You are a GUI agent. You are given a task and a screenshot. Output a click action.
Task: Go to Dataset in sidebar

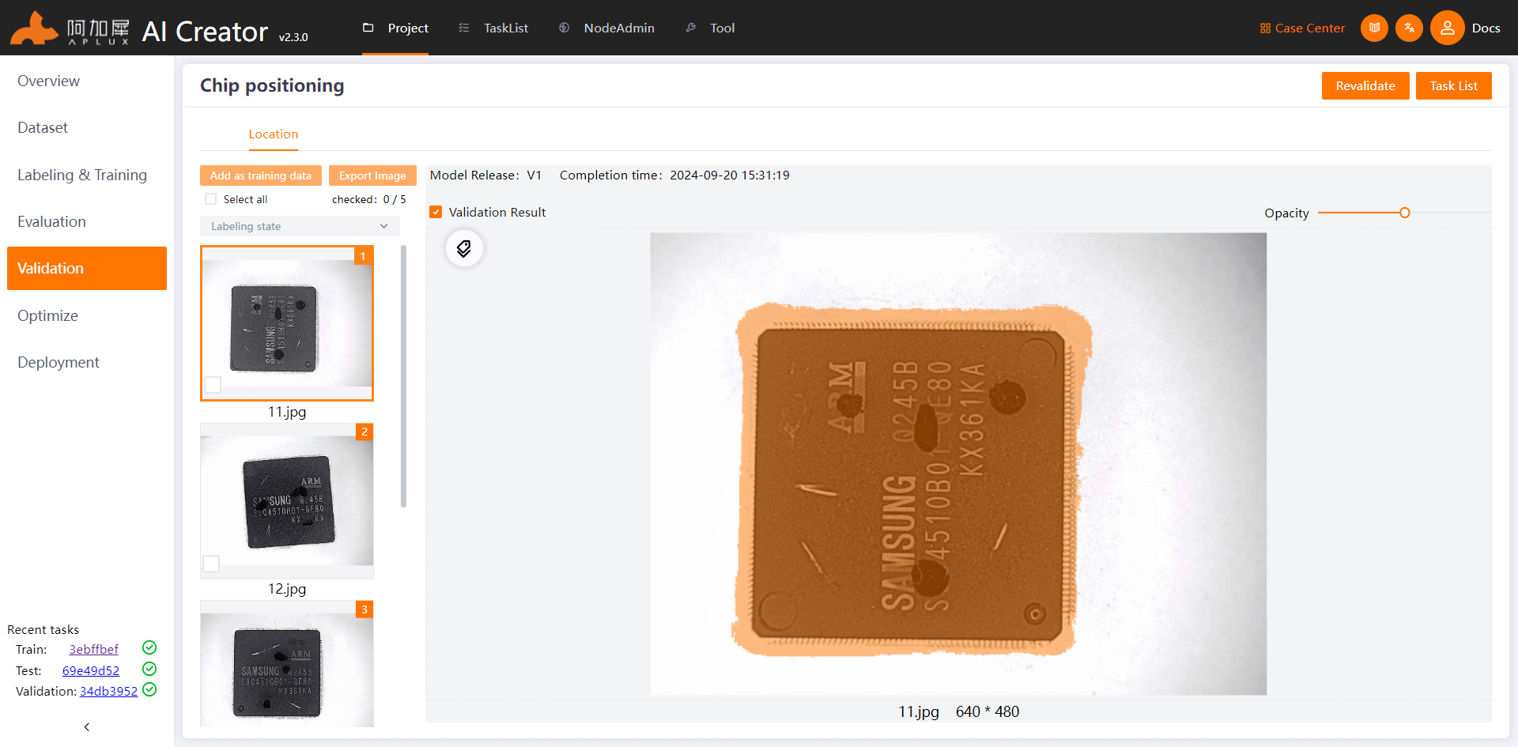43,127
